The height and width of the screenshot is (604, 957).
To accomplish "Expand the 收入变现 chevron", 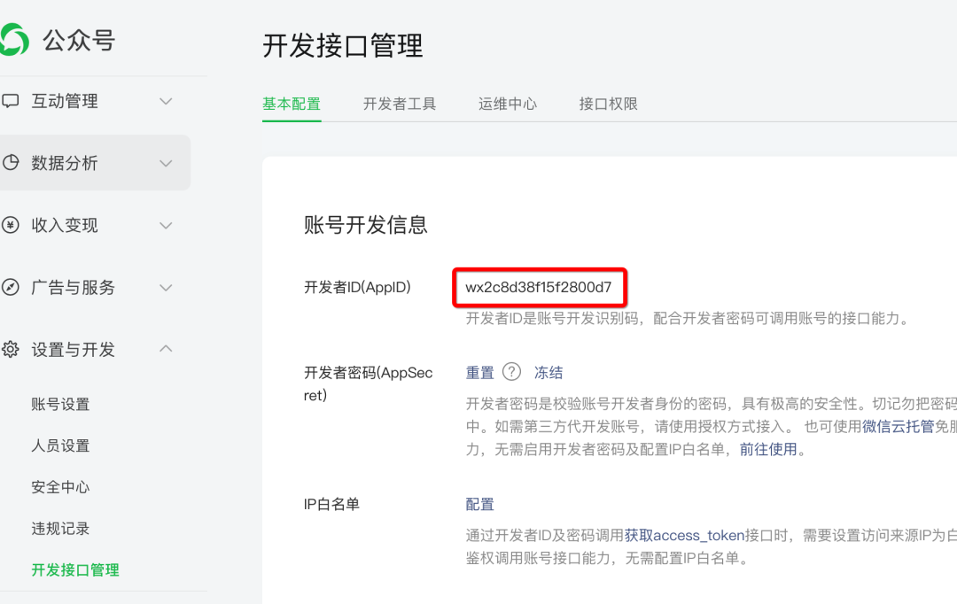I will coord(166,226).
